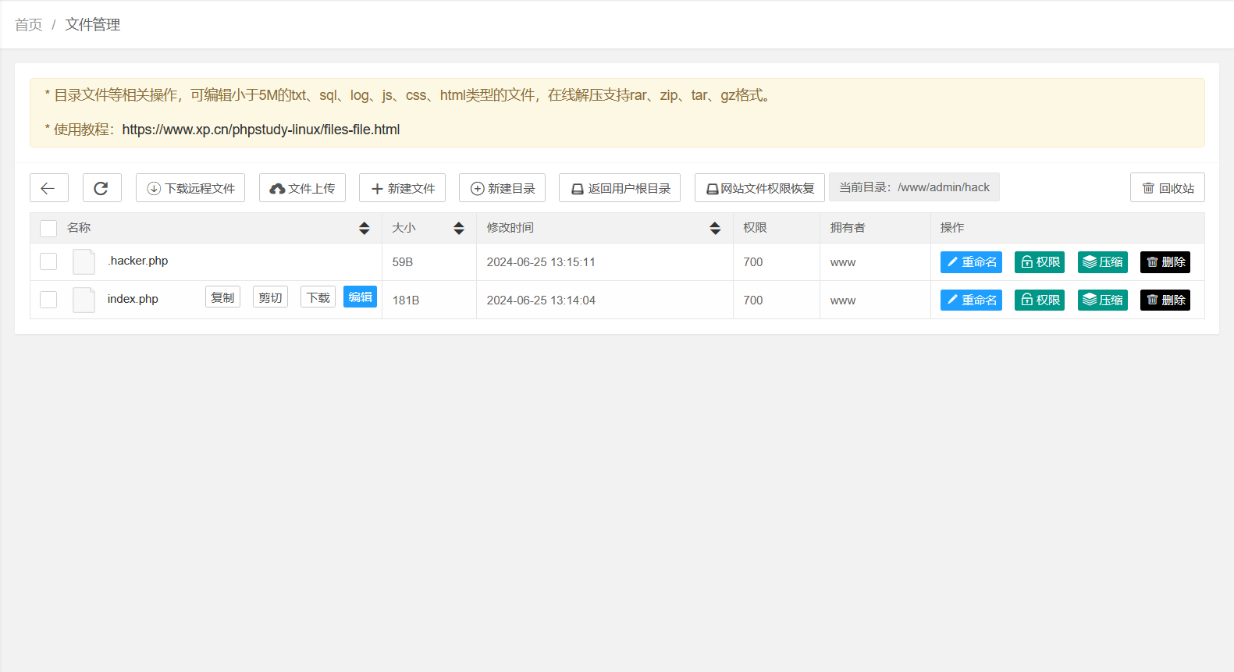Click the www owner of index.php
The width and height of the screenshot is (1234, 672).
pyautogui.click(x=843, y=300)
